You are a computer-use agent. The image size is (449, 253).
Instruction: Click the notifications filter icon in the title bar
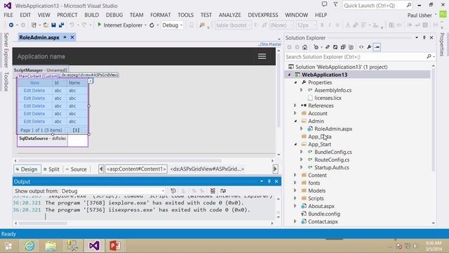tap(335, 4)
